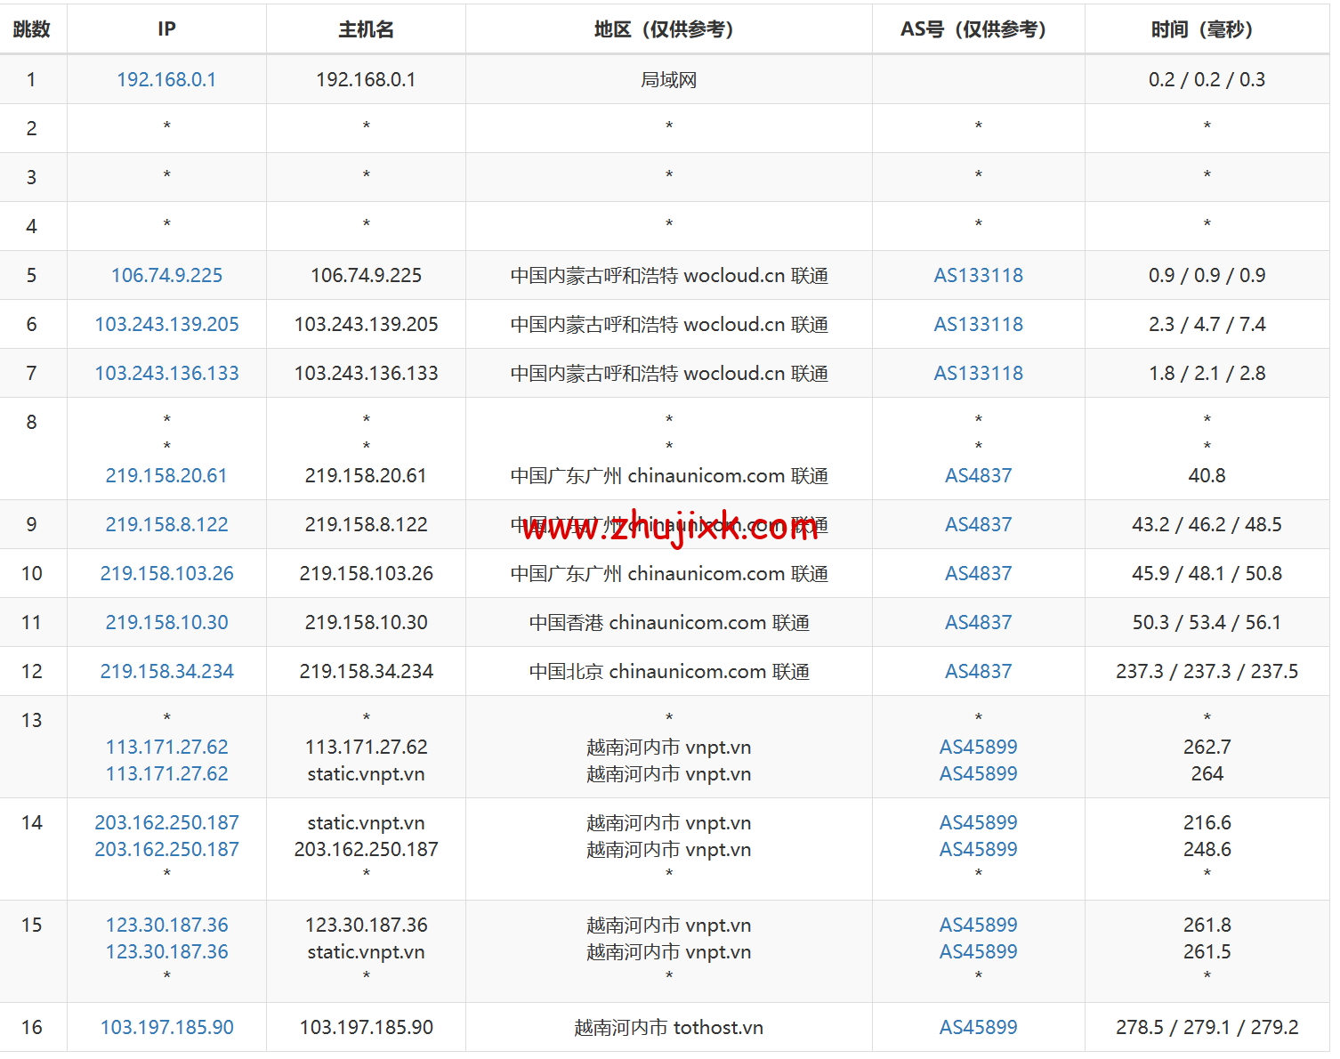
Task: Open the AS45899 link on hop 16
Action: click(x=978, y=1027)
